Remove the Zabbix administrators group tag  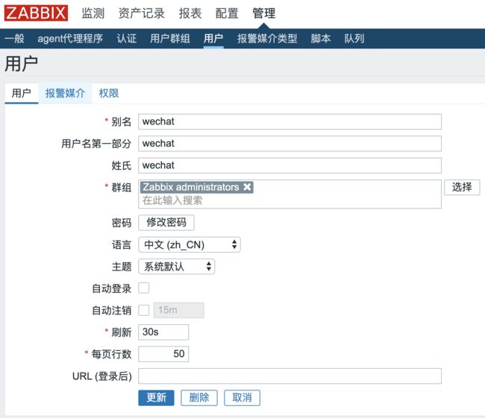(247, 187)
